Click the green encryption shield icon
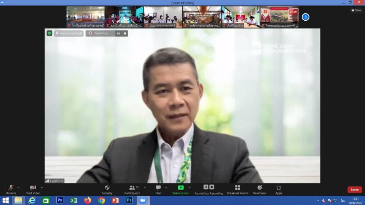 (49, 33)
